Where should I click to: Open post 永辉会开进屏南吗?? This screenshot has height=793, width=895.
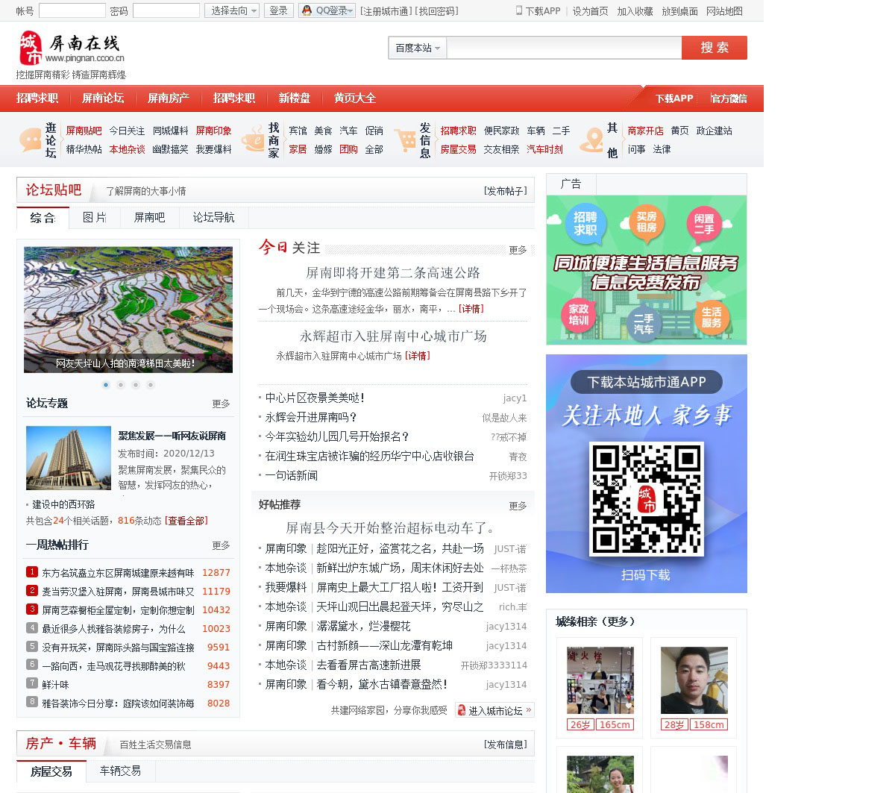(311, 418)
